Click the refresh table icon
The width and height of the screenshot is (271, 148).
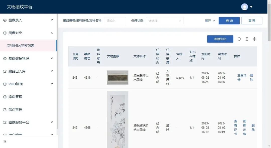pyautogui.click(x=239, y=39)
